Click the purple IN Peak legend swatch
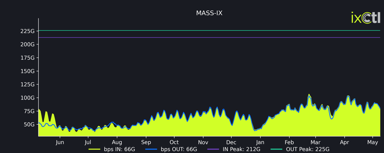384x153 pixels. point(213,149)
